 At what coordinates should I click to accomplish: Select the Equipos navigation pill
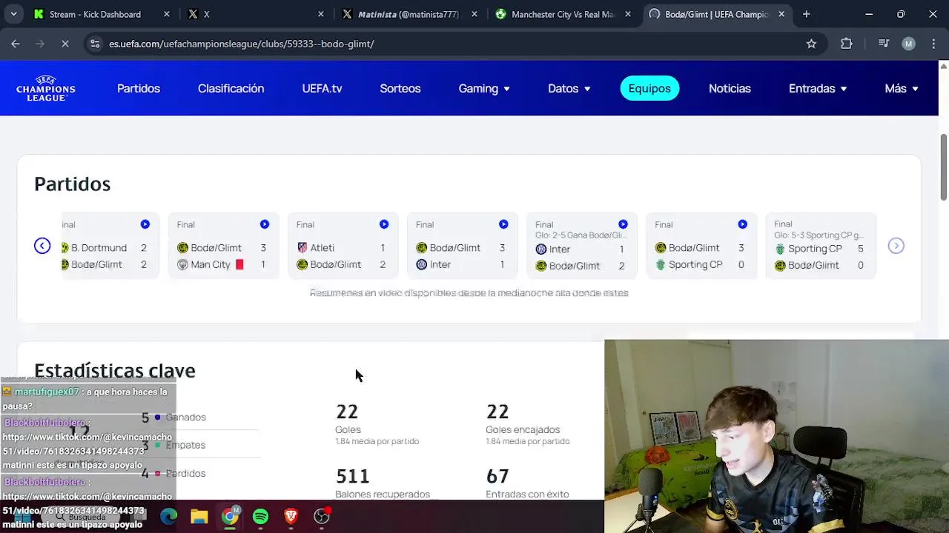click(649, 88)
